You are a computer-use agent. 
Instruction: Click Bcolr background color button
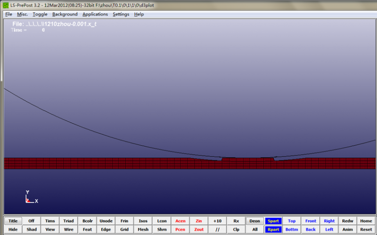pyautogui.click(x=87, y=221)
